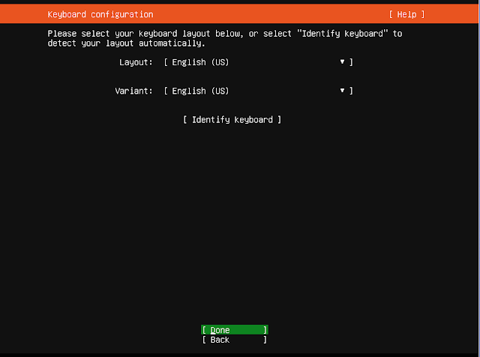
Task: Click the 'Layout:' label
Action: tap(136, 62)
